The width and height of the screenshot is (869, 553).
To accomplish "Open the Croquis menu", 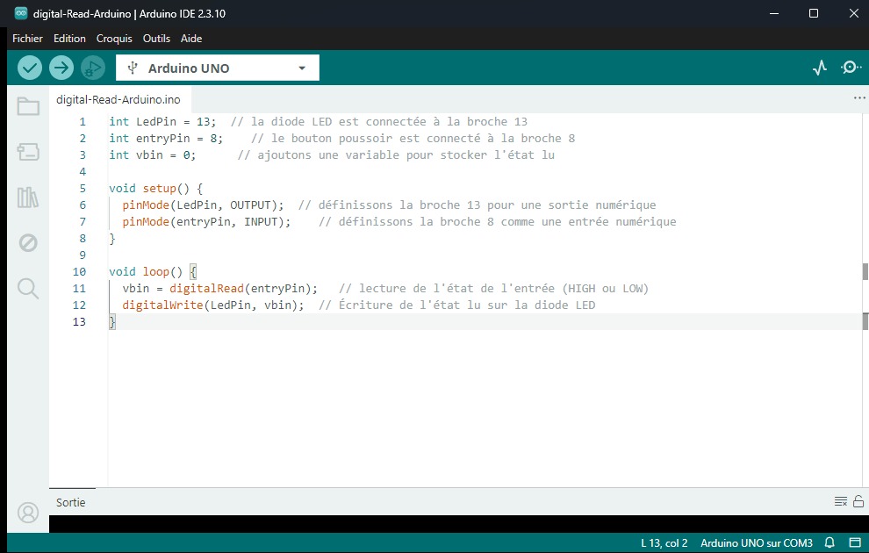I will [114, 39].
